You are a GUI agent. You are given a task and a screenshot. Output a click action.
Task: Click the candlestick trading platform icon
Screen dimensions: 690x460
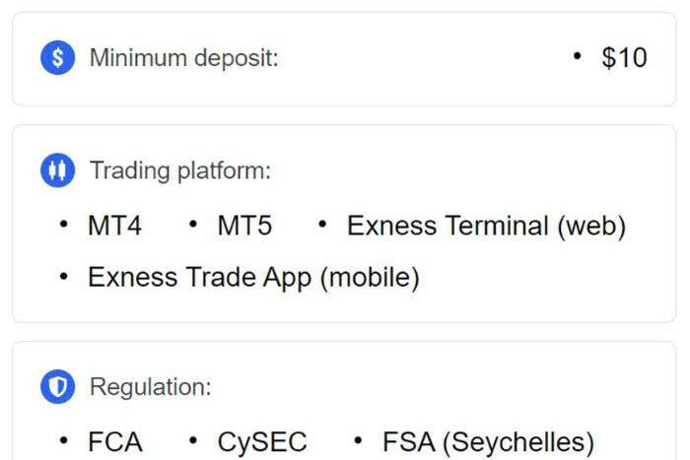tap(57, 170)
